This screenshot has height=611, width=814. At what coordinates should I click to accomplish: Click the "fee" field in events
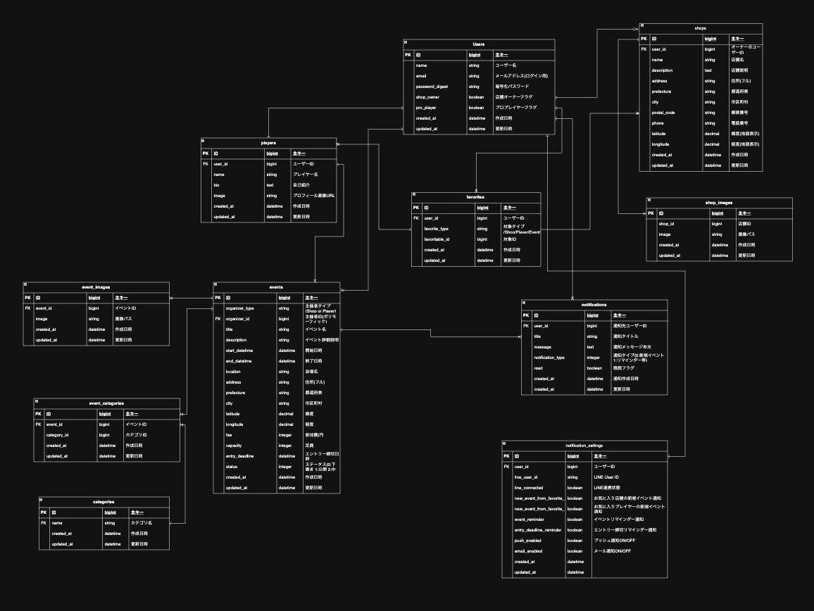229,435
